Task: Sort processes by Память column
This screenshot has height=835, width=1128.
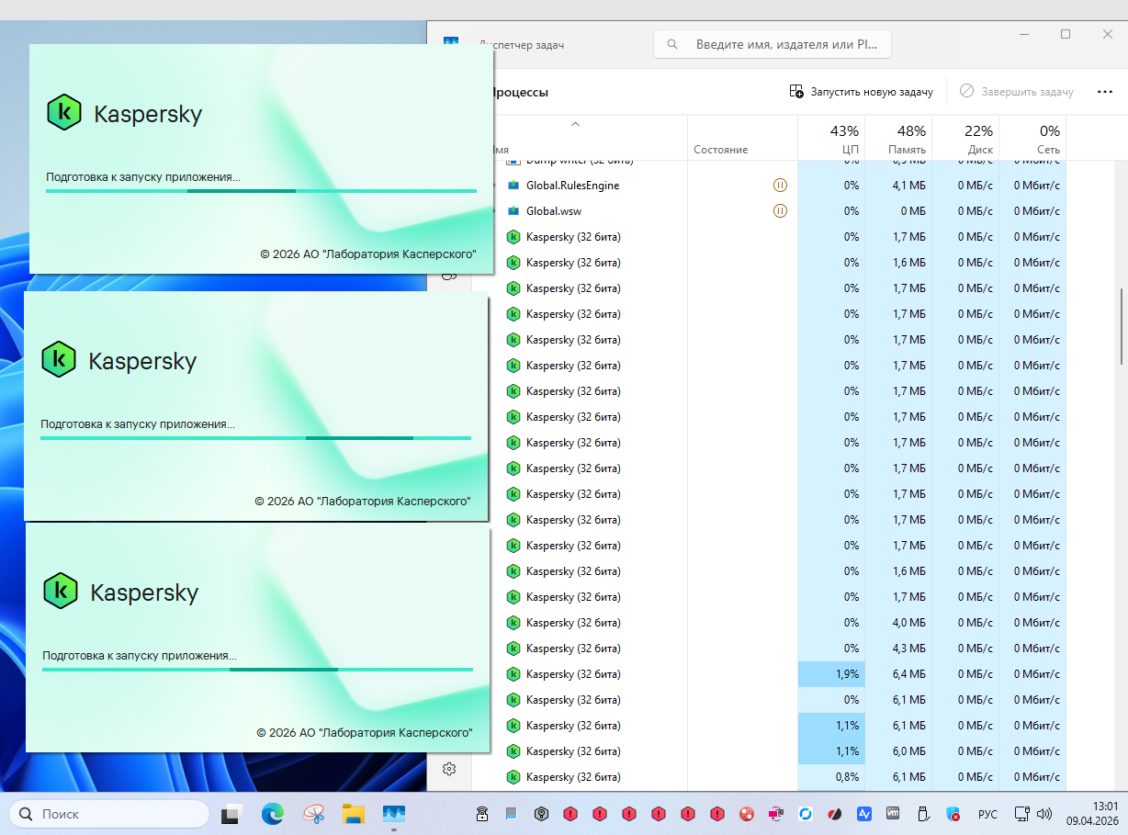Action: pos(898,138)
